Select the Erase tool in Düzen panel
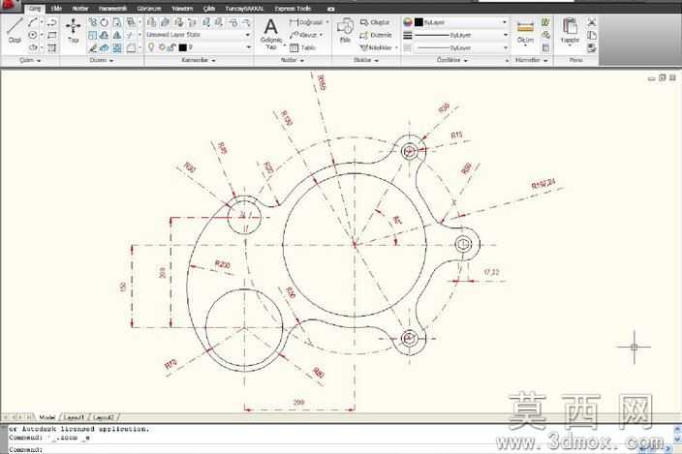Screen dimensions: 682x454 pos(92,47)
